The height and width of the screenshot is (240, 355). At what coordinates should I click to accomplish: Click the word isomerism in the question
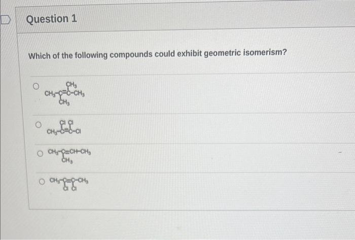[265, 53]
